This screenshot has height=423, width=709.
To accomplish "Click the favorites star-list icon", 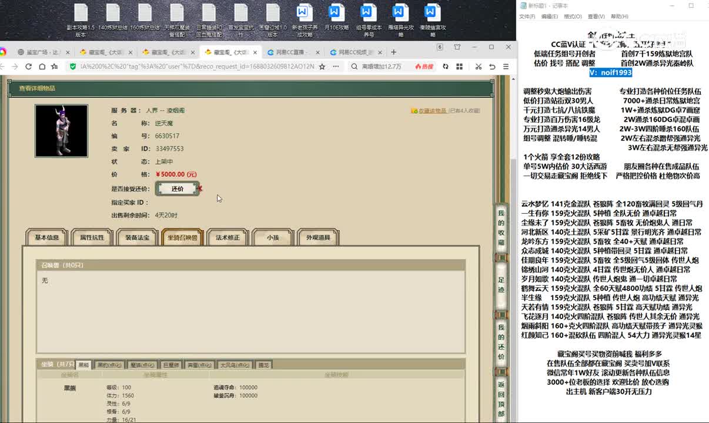I will (x=55, y=66).
